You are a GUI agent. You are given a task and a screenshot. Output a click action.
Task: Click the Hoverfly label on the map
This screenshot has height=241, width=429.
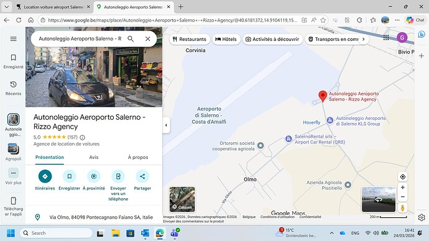311,122
